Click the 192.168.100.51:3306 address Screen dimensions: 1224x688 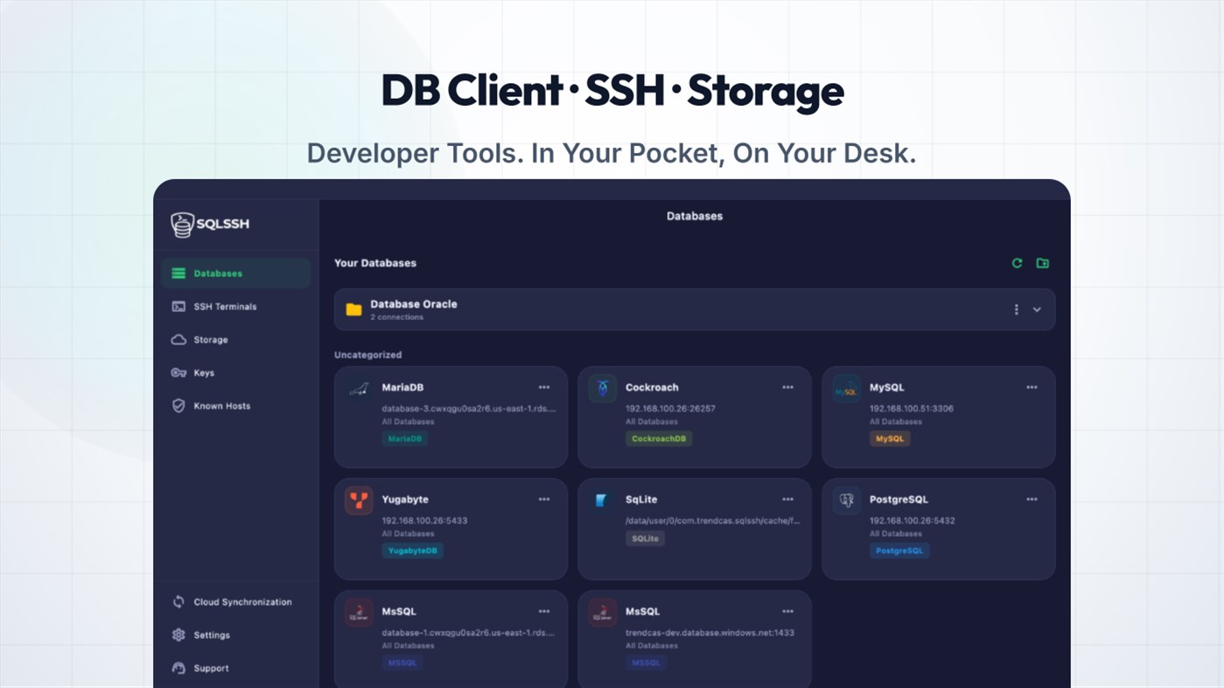[x=912, y=408]
